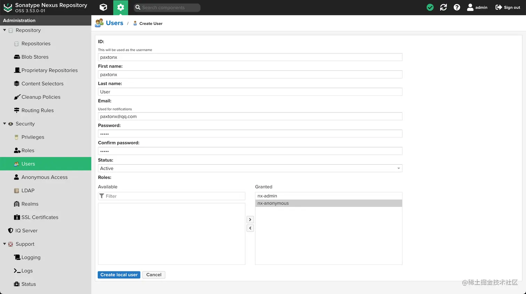The width and height of the screenshot is (526, 294).
Task: Open Security section label
Action: click(x=25, y=124)
